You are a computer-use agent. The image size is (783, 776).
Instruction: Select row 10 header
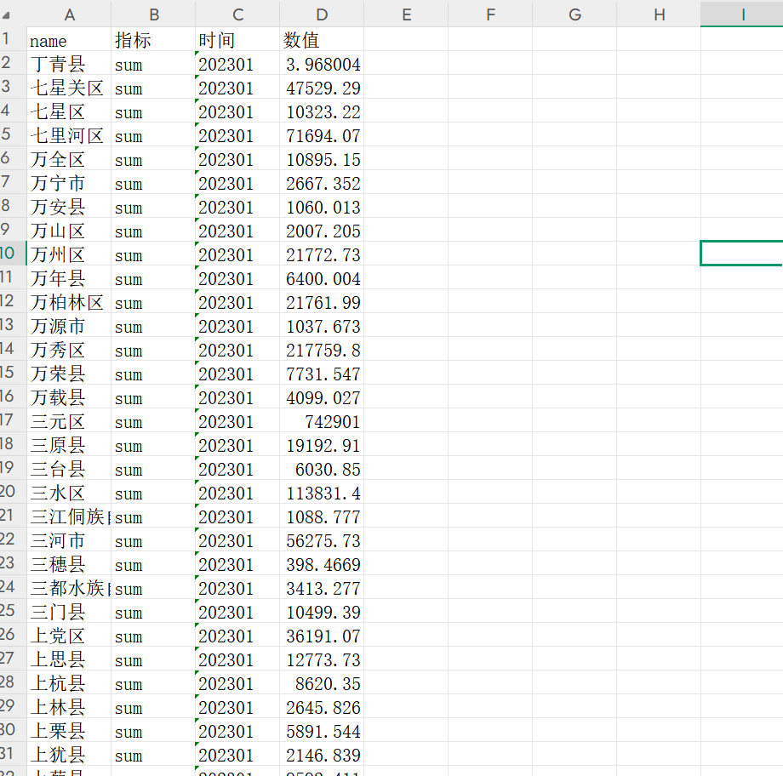(13, 254)
